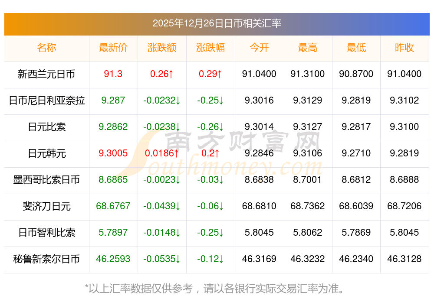
Task: Click the 涨跌额 column header
Action: coord(161,48)
